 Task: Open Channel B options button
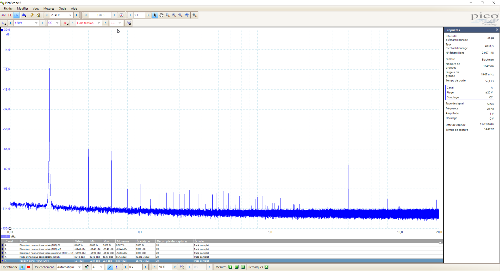tap(66, 23)
